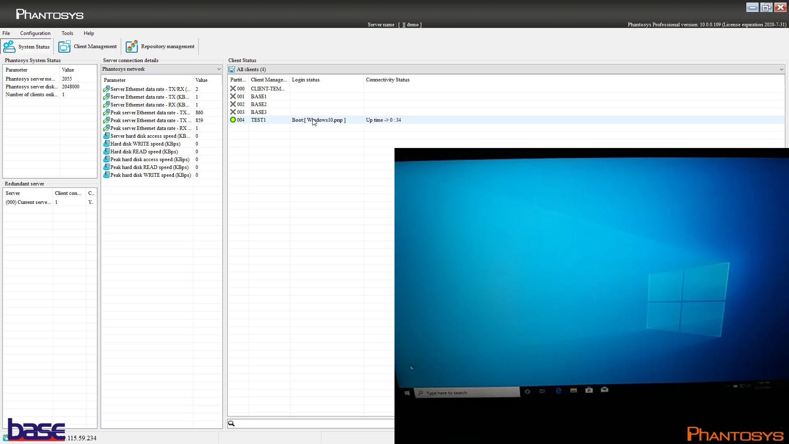The height and width of the screenshot is (444, 789).
Task: Click the search magnifier icon below client list
Action: (x=231, y=423)
